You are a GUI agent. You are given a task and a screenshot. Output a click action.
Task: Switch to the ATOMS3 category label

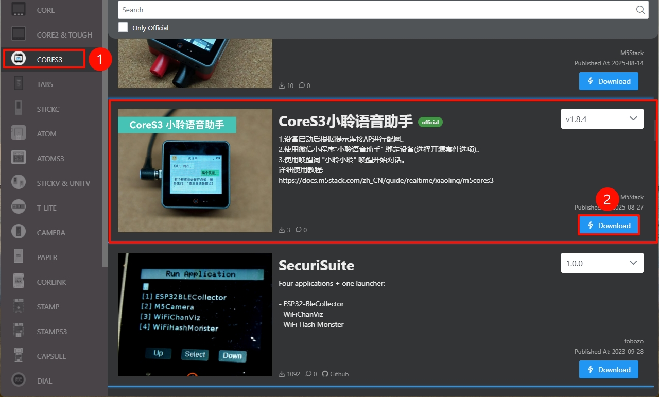50,159
